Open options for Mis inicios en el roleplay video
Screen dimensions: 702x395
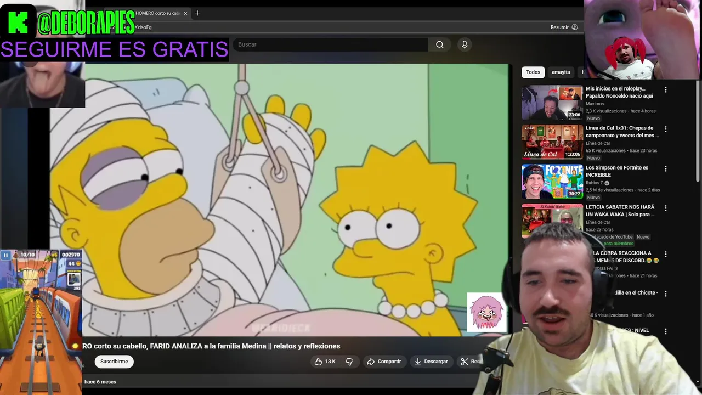(666, 89)
